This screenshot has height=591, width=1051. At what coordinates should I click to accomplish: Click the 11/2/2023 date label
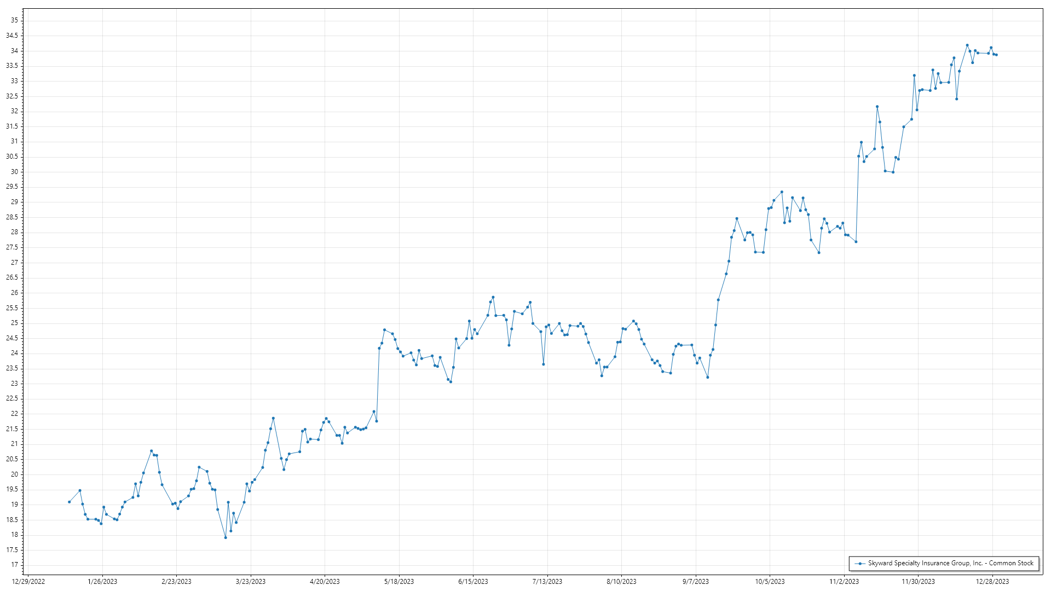[844, 582]
